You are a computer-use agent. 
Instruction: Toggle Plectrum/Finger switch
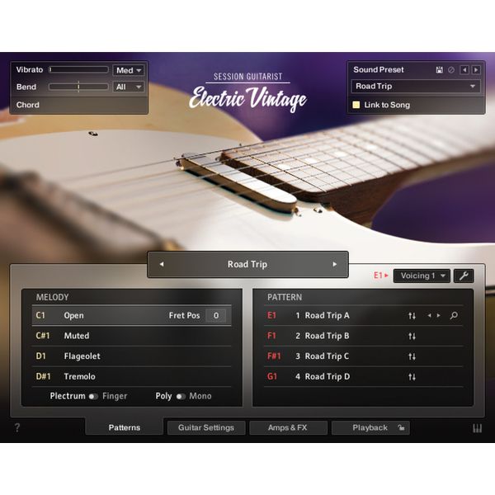(93, 397)
